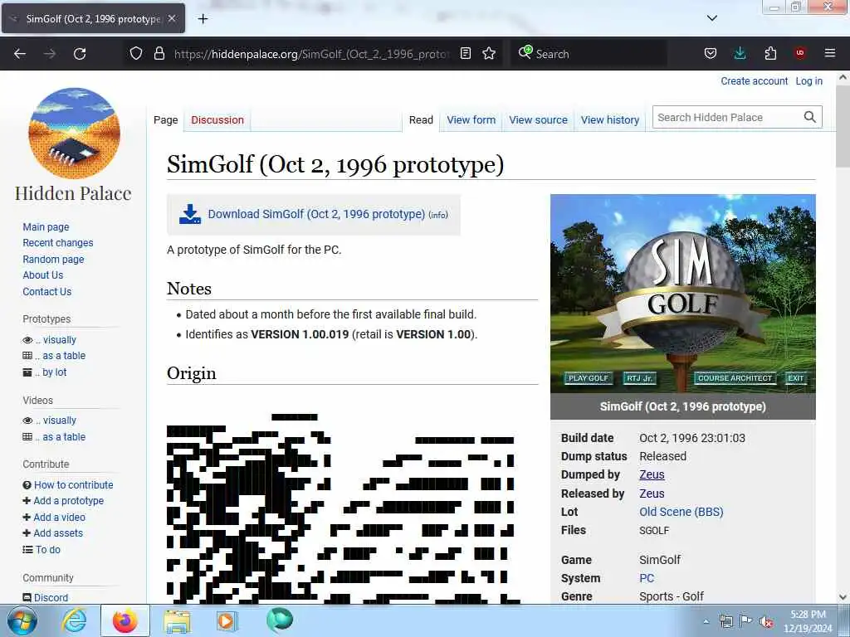Switch to the Page tab

(165, 119)
